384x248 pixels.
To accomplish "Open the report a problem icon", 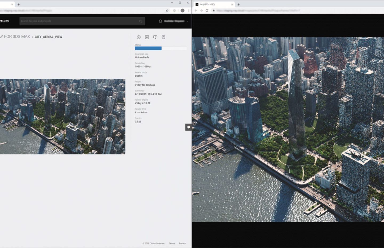I will click(155, 37).
